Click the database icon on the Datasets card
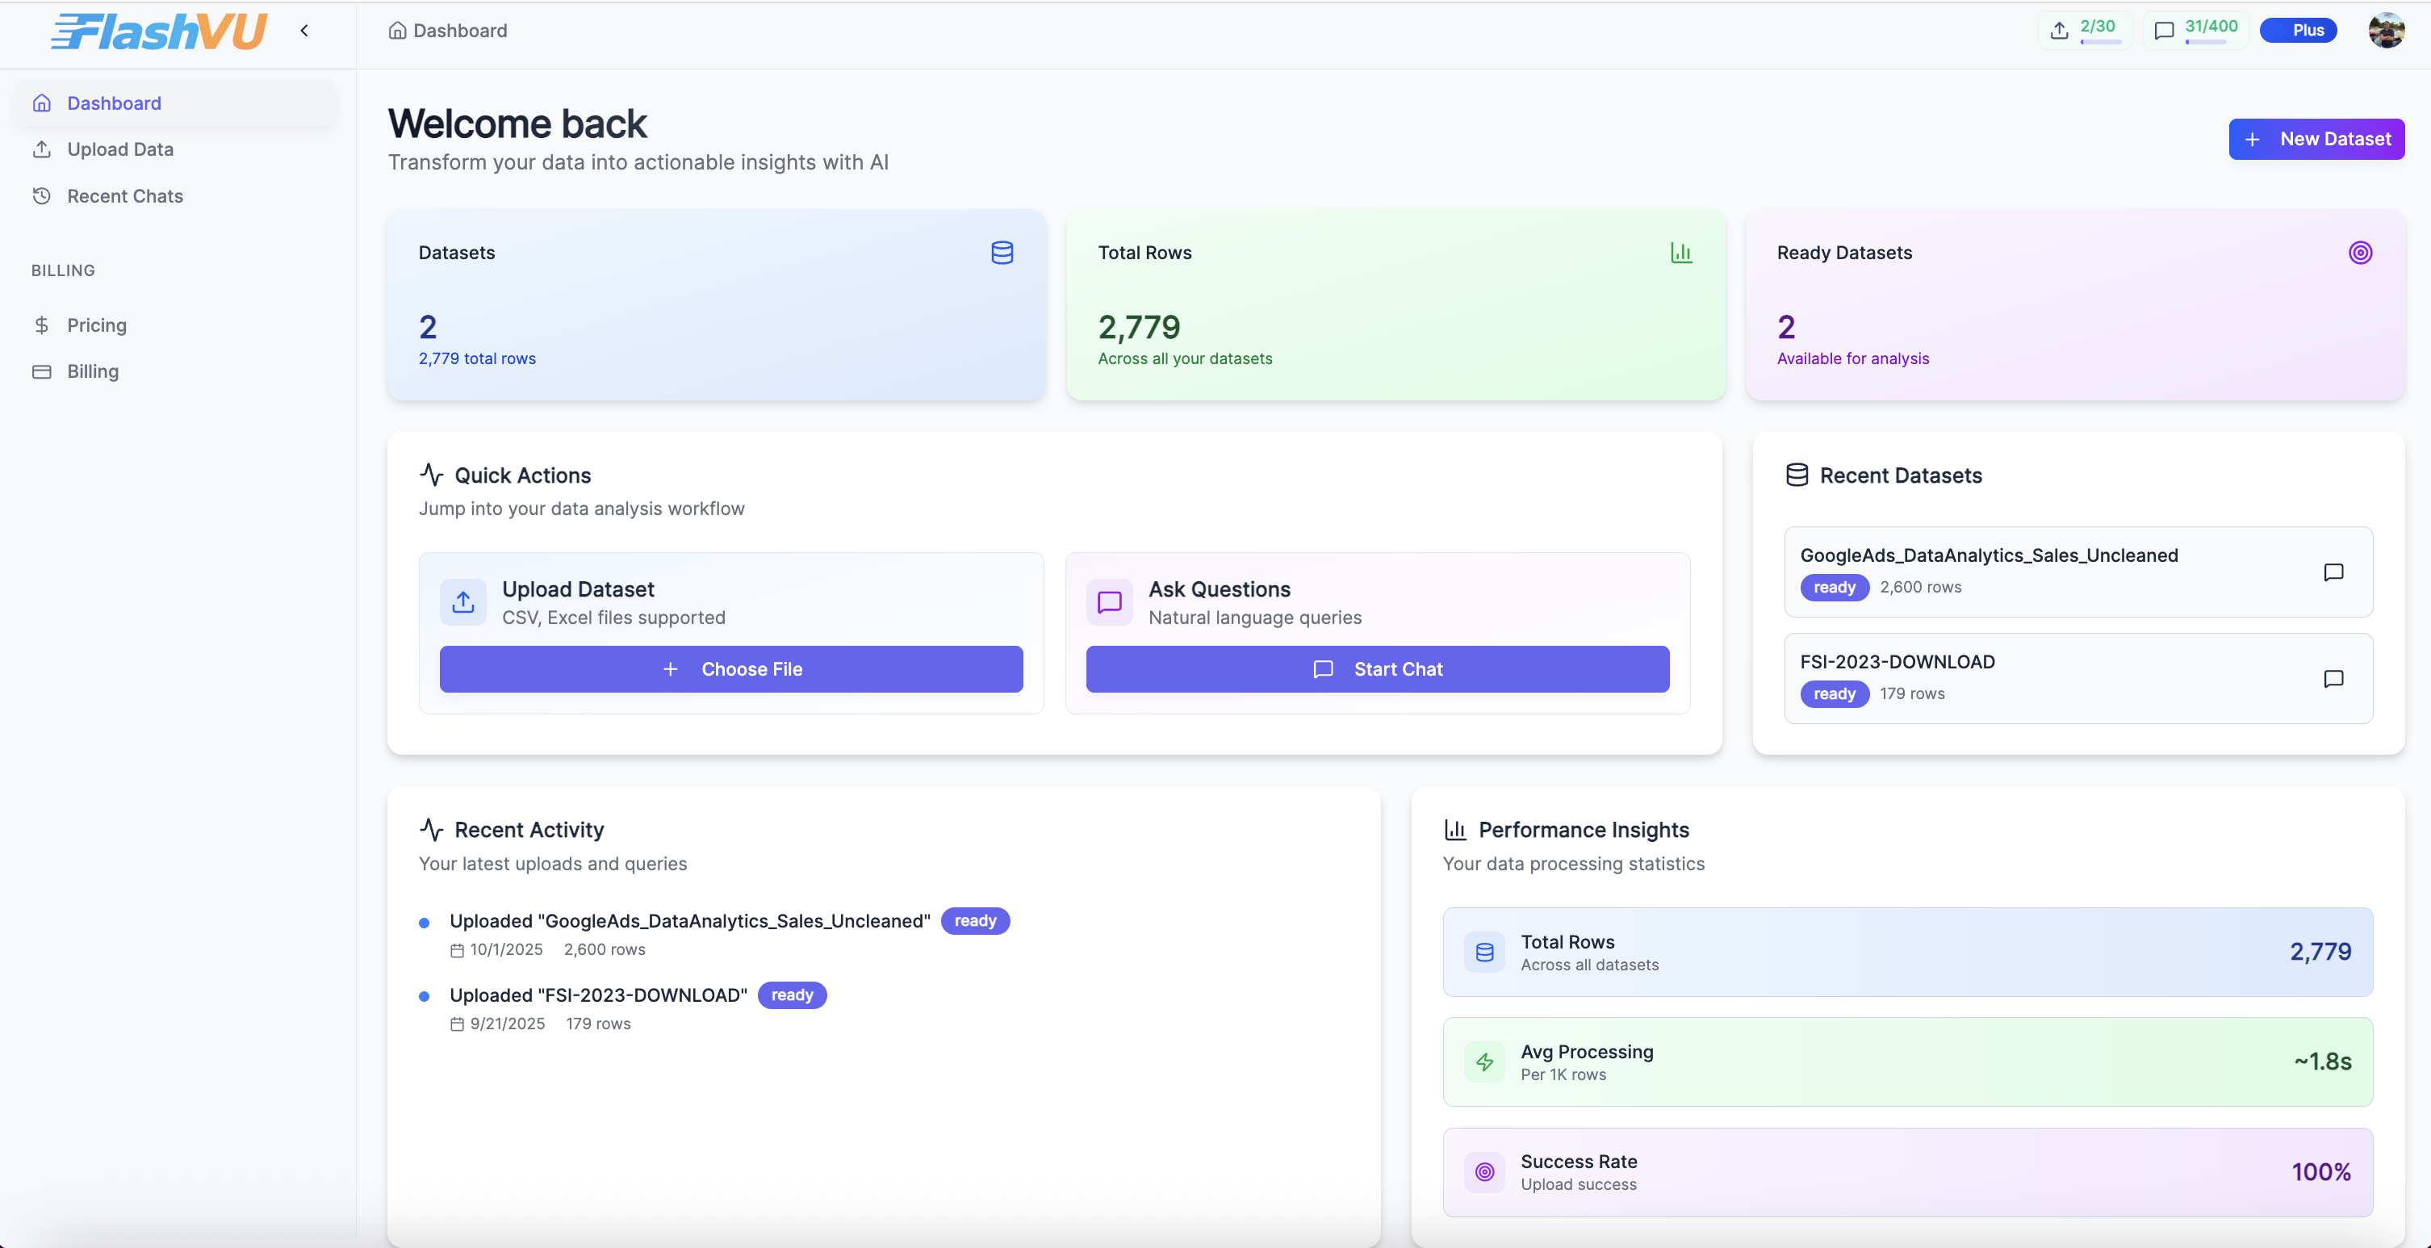Image resolution: width=2431 pixels, height=1248 pixels. click(x=1002, y=253)
